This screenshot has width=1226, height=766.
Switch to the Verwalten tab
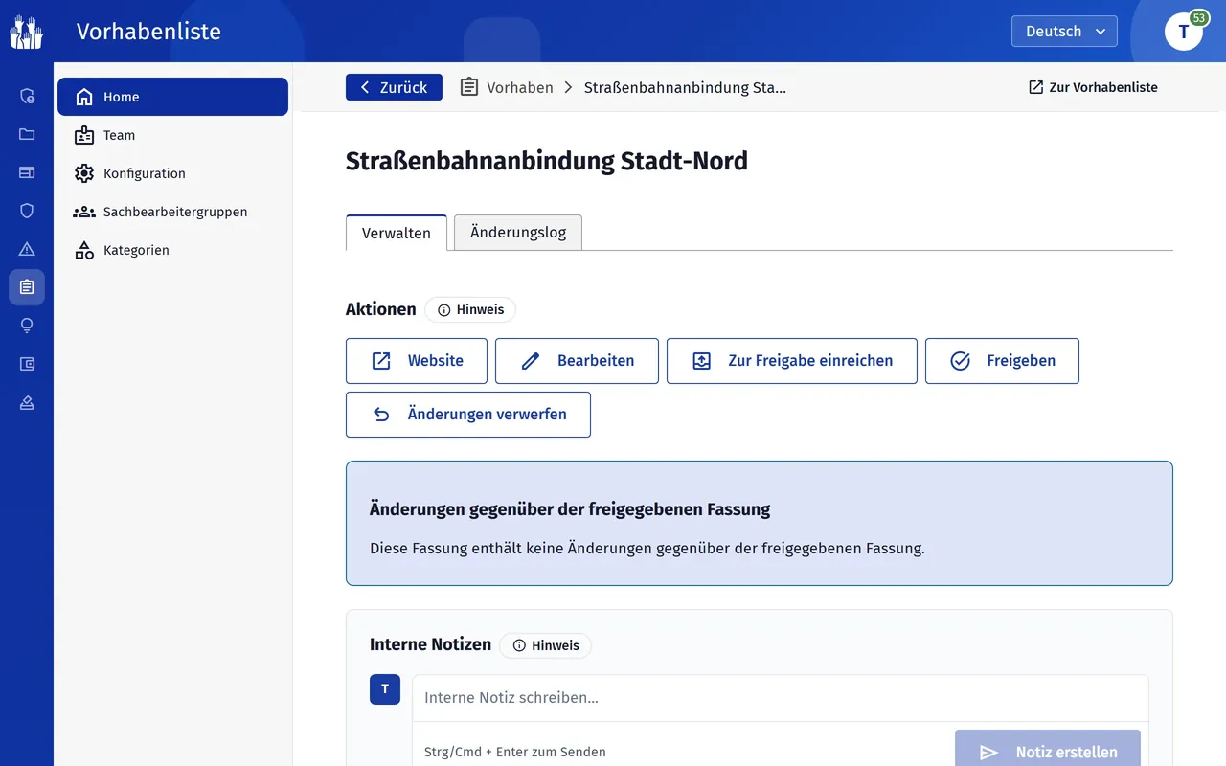pyautogui.click(x=397, y=233)
